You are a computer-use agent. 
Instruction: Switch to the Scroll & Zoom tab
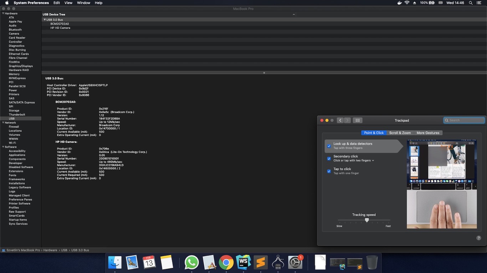400,133
